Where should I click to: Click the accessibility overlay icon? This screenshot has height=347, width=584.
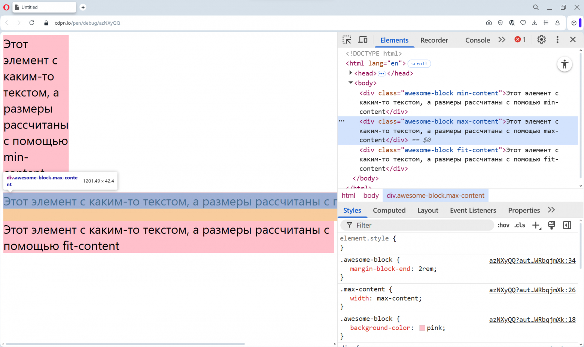pyautogui.click(x=565, y=64)
